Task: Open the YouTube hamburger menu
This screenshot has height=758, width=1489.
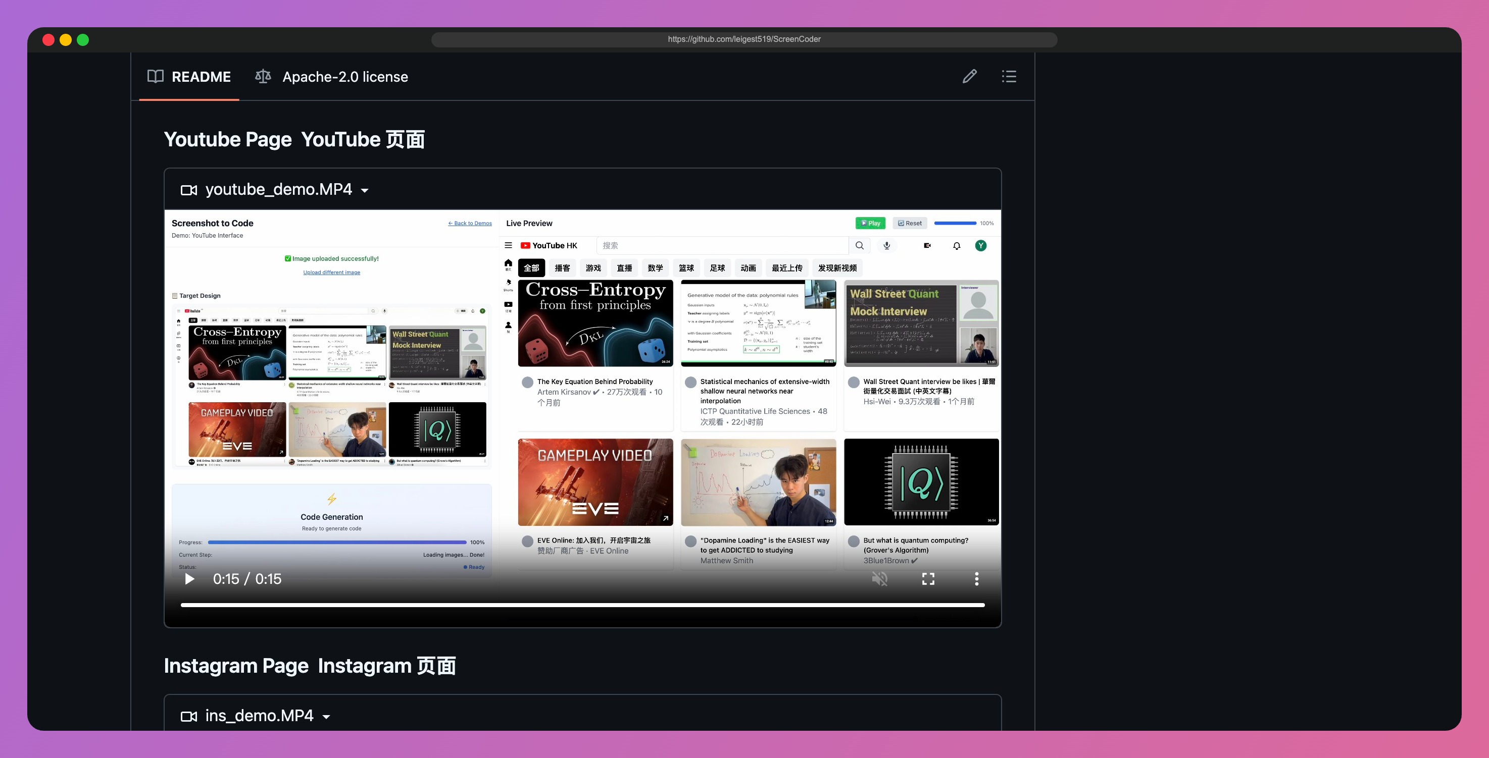Action: tap(509, 246)
